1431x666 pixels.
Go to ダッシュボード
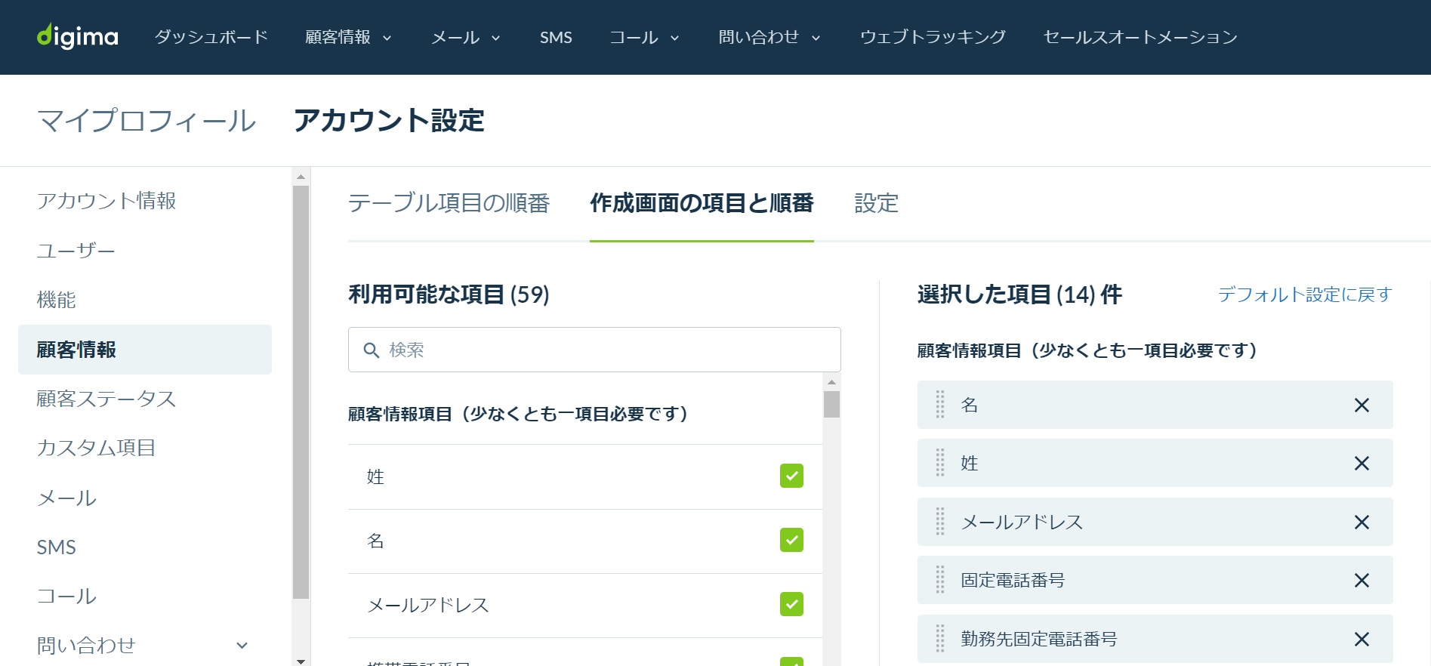pos(211,37)
